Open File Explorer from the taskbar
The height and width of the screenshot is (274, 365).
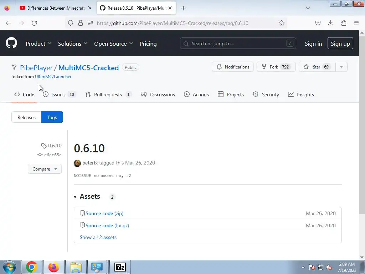[x=76, y=267]
